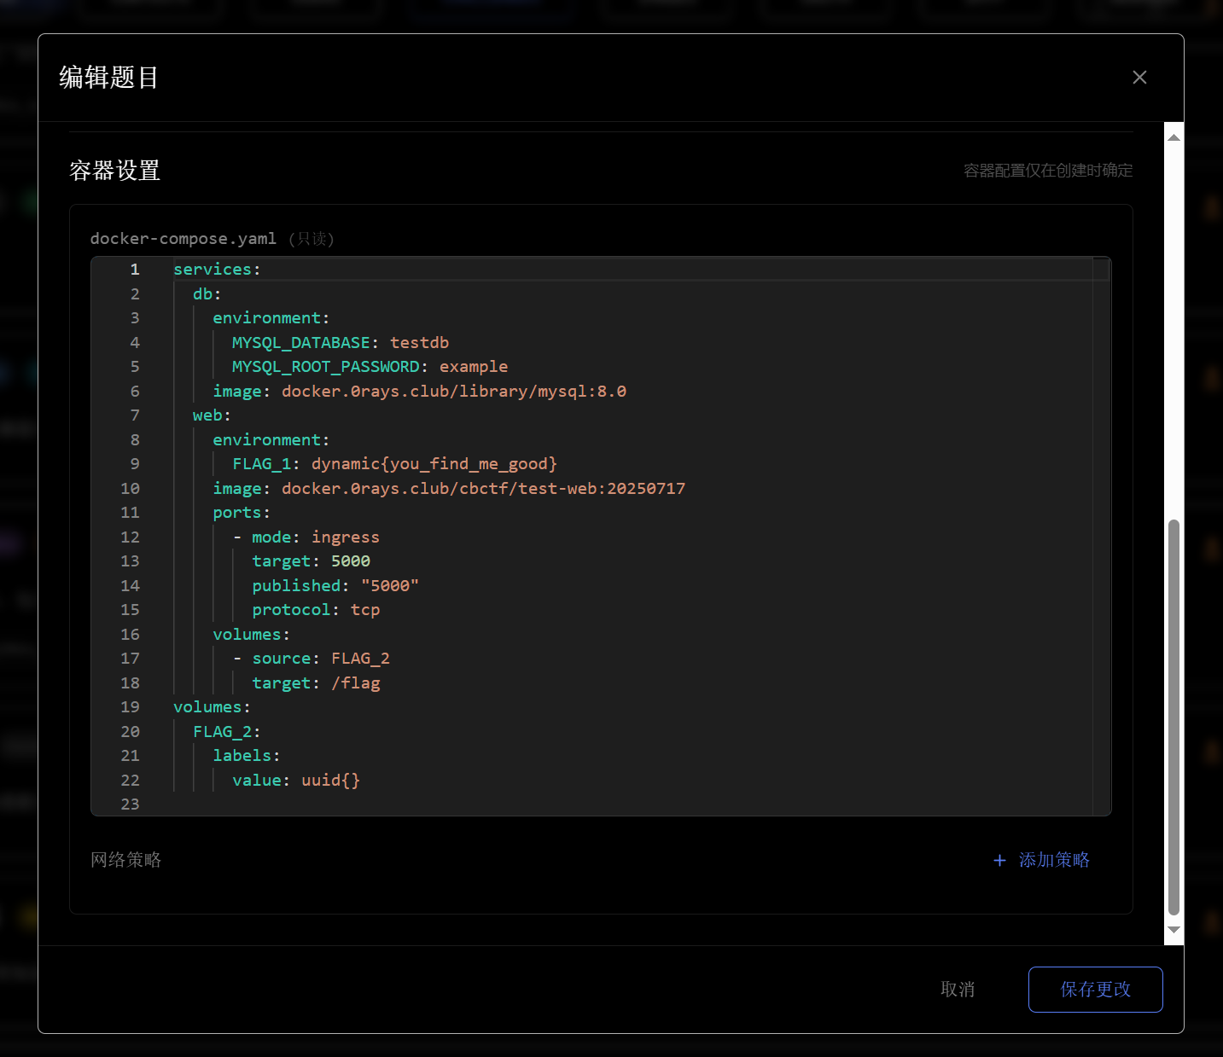Click the 添加策略 link
The width and height of the screenshot is (1223, 1057).
pyautogui.click(x=1054, y=860)
